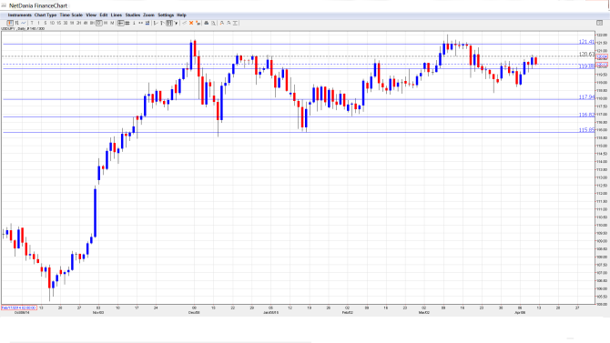Select the 119.88 horizontal line label
610x343 pixels.
[586, 66]
